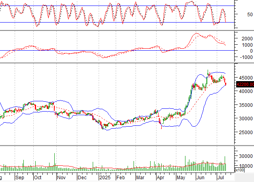Click the Dec label on time axis
254x182 pixels.
tap(82, 178)
